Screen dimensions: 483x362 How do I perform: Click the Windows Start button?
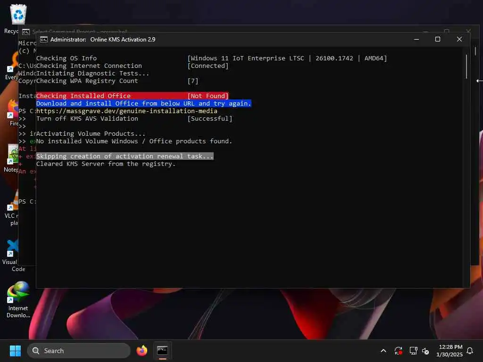point(15,351)
